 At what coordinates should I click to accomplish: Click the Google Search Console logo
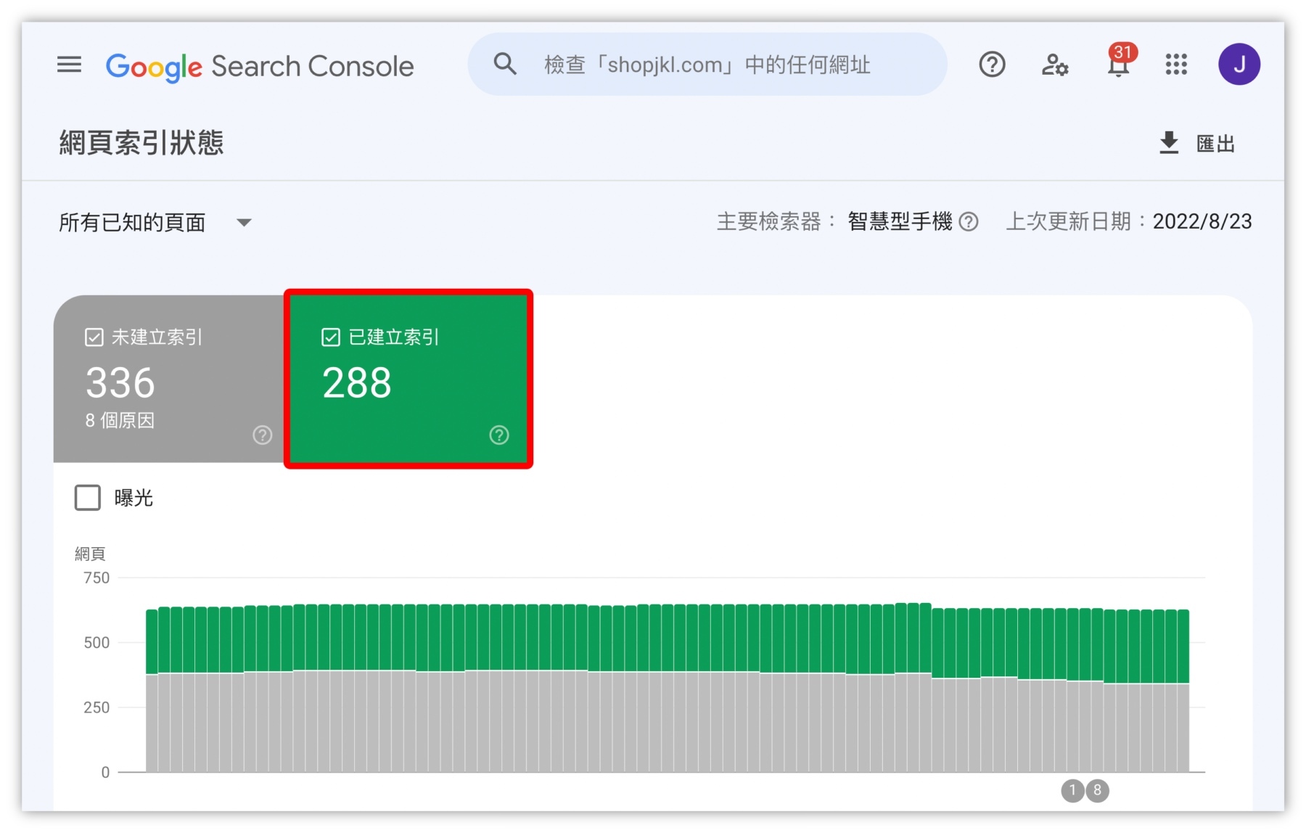coord(260,66)
